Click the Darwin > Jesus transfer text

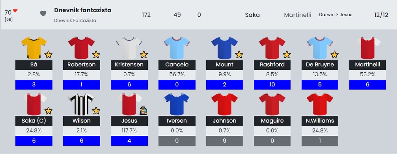(335, 15)
